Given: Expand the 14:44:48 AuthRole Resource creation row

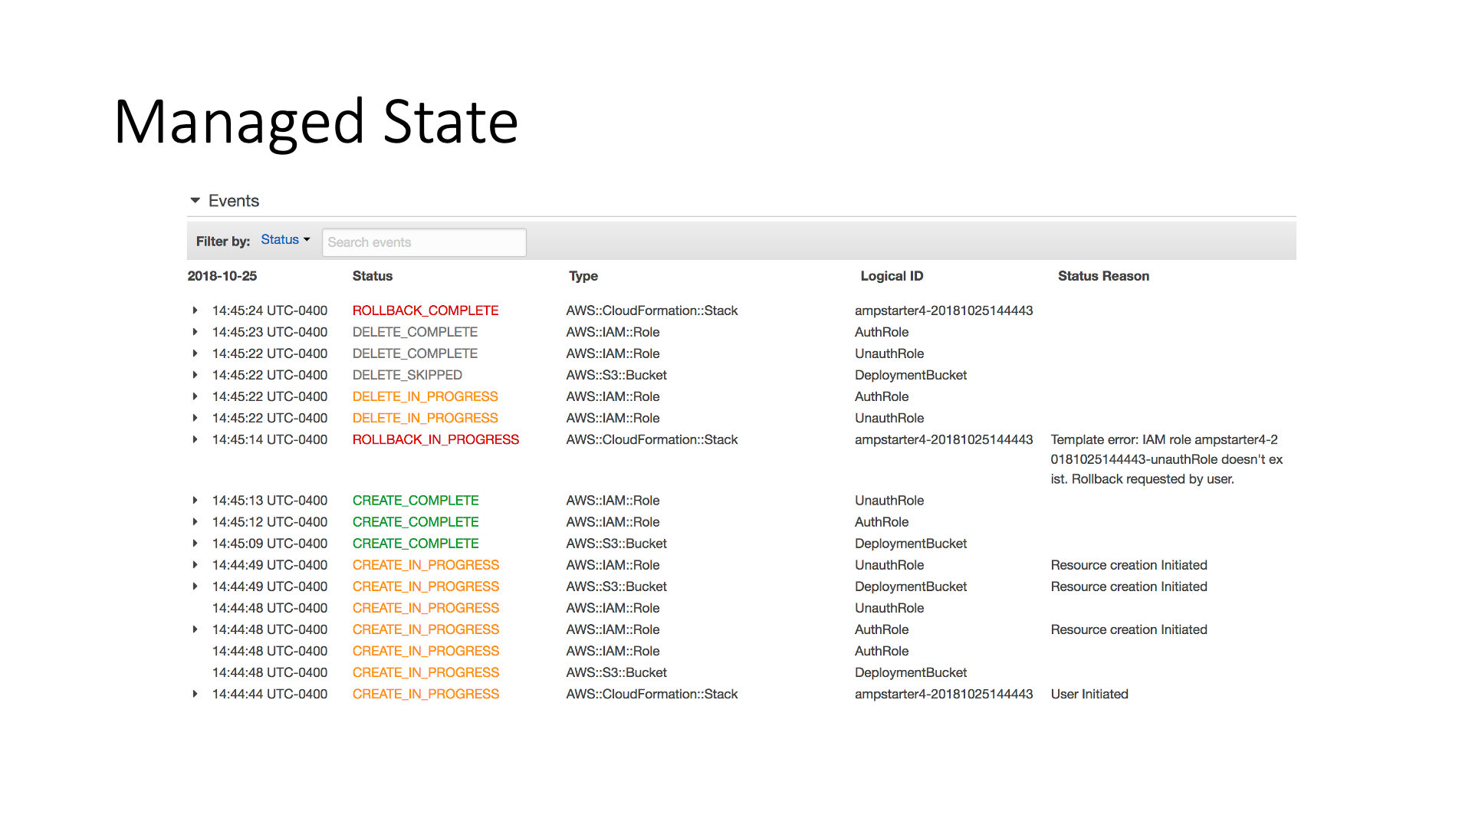Looking at the screenshot, I should pos(195,629).
